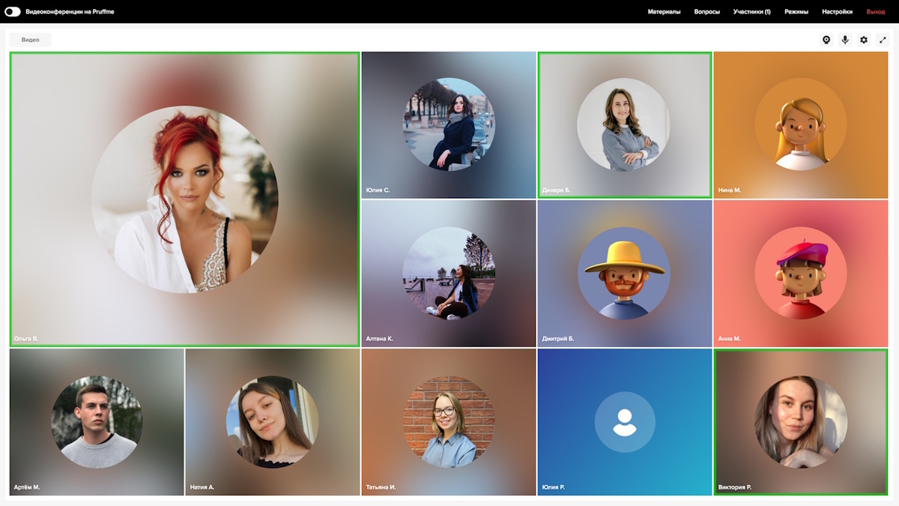This screenshot has width=899, height=506.
Task: Click the Видеоконференции на Pruffme title
Action: point(70,12)
